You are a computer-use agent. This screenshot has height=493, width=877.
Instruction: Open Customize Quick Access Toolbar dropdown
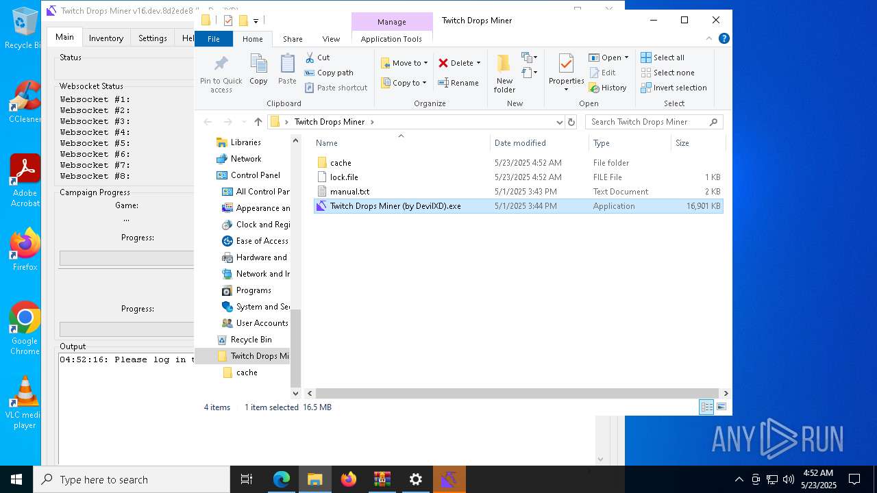(256, 21)
